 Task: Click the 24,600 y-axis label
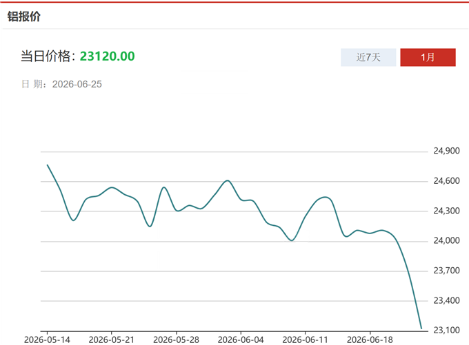(446, 180)
